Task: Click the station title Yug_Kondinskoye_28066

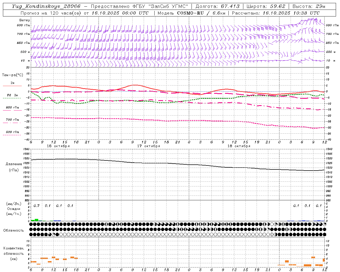Action: 46,6
